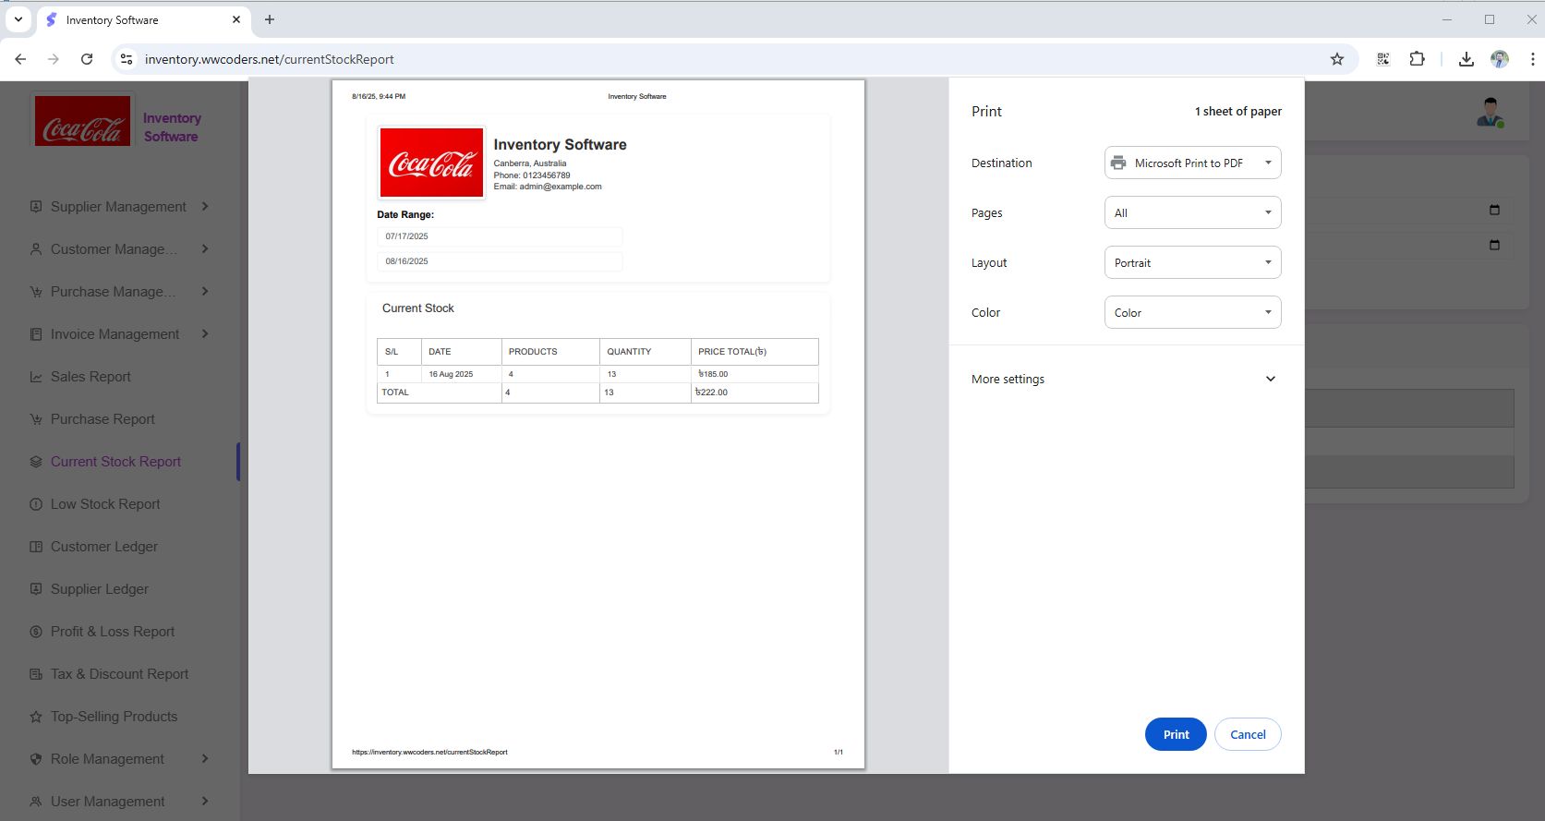The height and width of the screenshot is (821, 1545).
Task: Open Chrome profile avatar
Action: pyautogui.click(x=1500, y=59)
